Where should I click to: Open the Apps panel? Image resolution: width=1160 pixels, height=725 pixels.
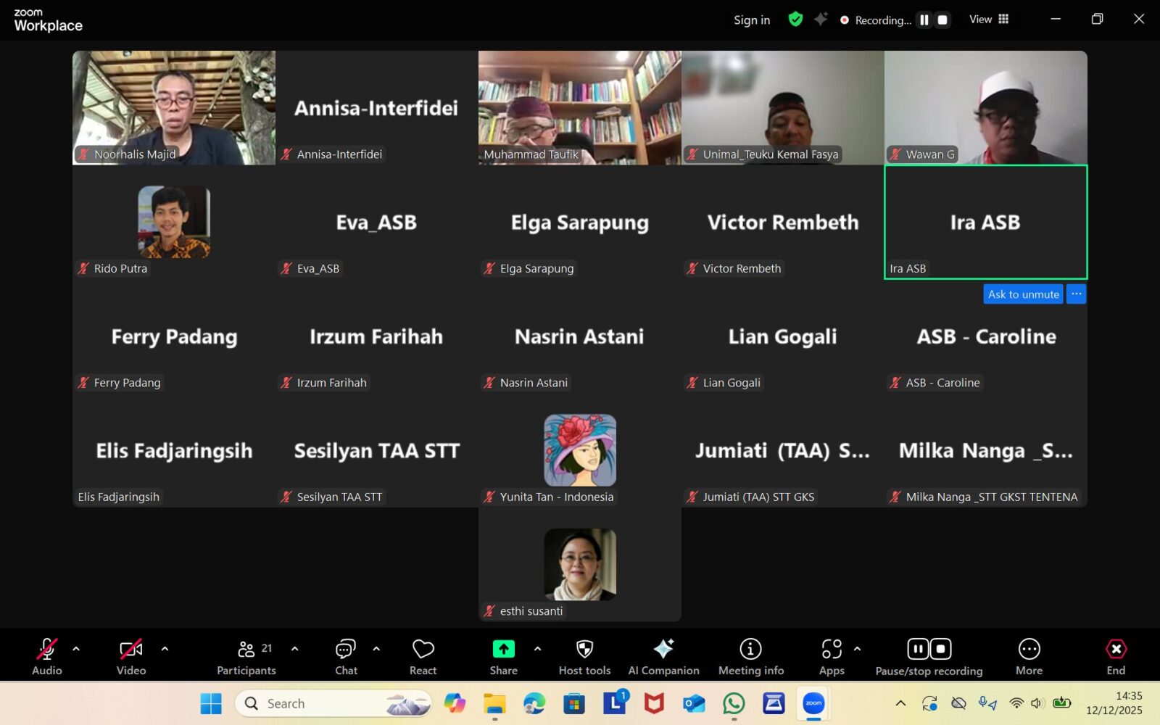pyautogui.click(x=832, y=656)
